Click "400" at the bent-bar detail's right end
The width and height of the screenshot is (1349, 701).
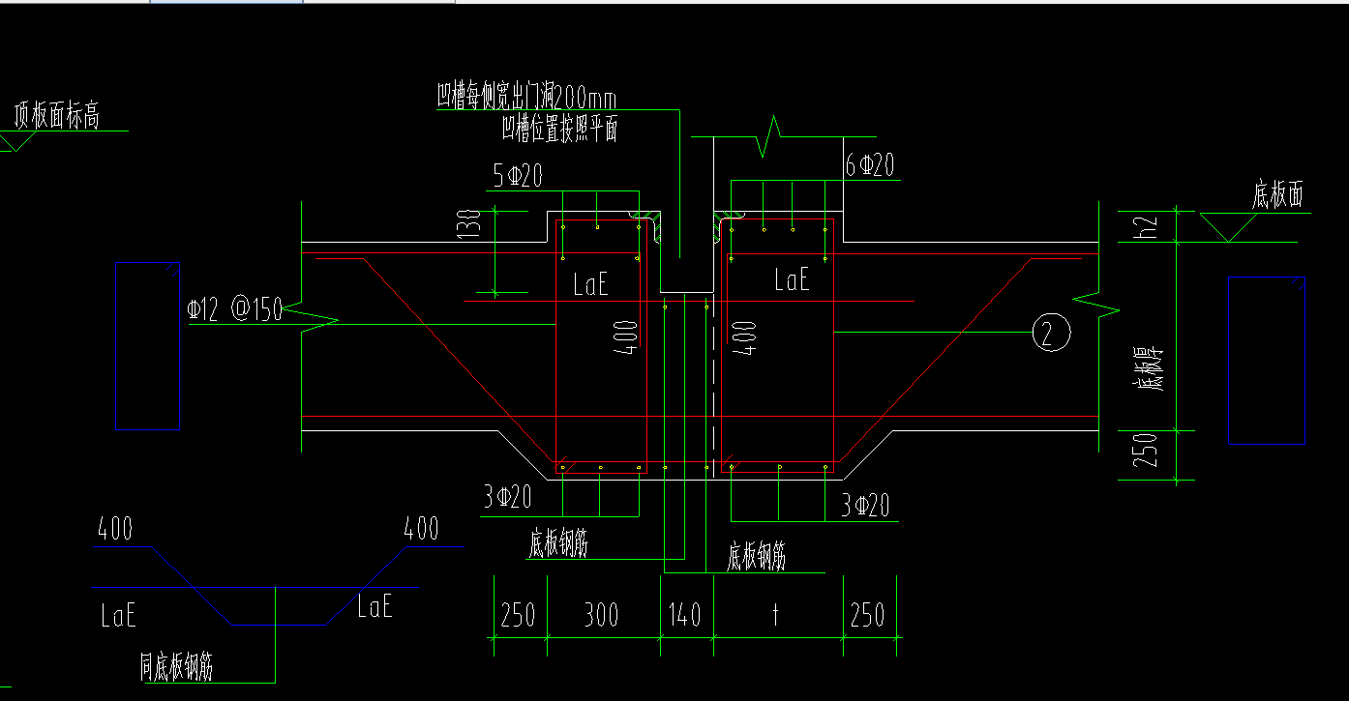pos(420,529)
